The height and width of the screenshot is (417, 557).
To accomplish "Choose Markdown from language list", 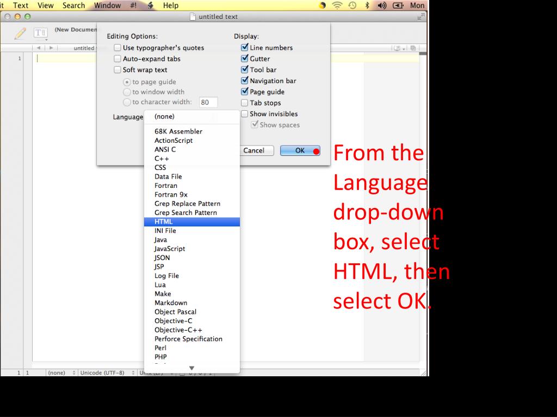I will pyautogui.click(x=192, y=303).
